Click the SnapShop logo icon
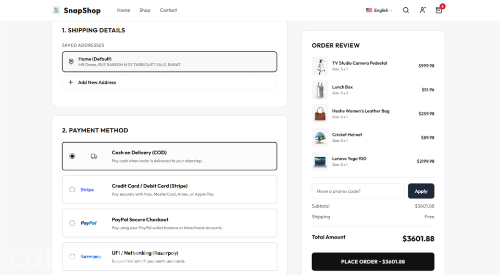The width and height of the screenshot is (500, 275). click(x=56, y=10)
